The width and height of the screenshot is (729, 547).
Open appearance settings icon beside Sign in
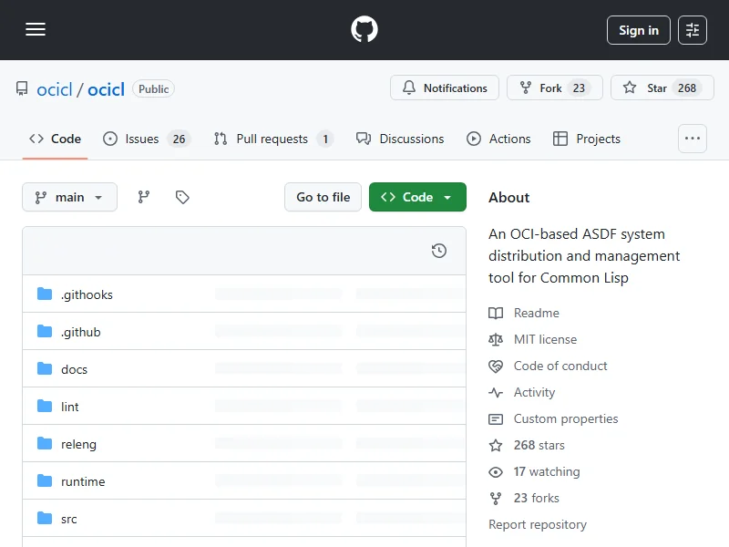pos(693,30)
